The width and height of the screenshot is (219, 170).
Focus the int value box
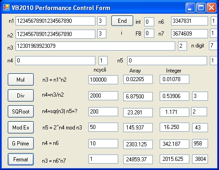tap(149, 22)
